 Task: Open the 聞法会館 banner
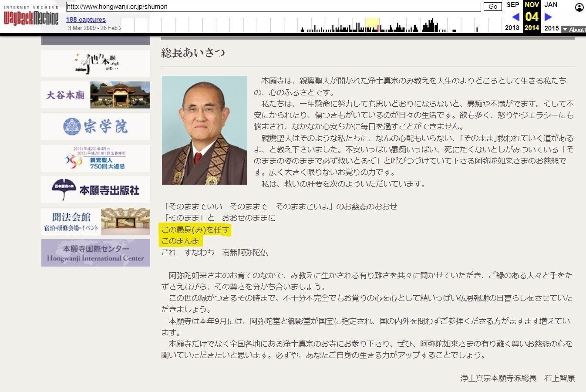[x=96, y=221]
